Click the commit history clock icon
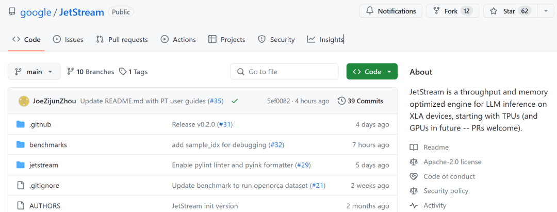Viewport: 557px width, 212px height. click(341, 101)
